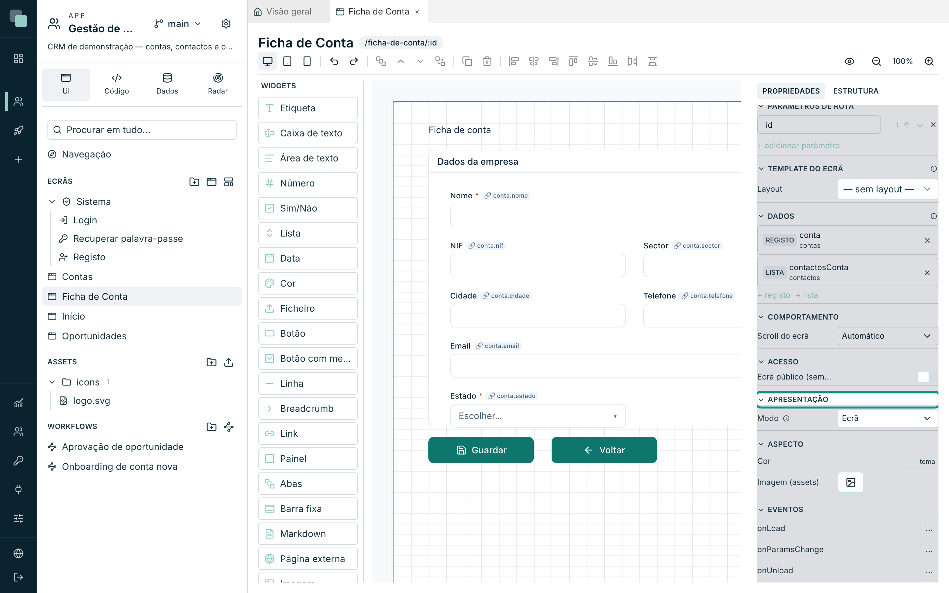Click the Voltar button
This screenshot has height=593, width=949.
tap(604, 450)
